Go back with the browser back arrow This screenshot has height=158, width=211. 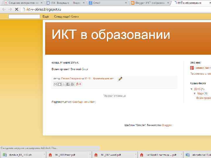tap(4, 9)
